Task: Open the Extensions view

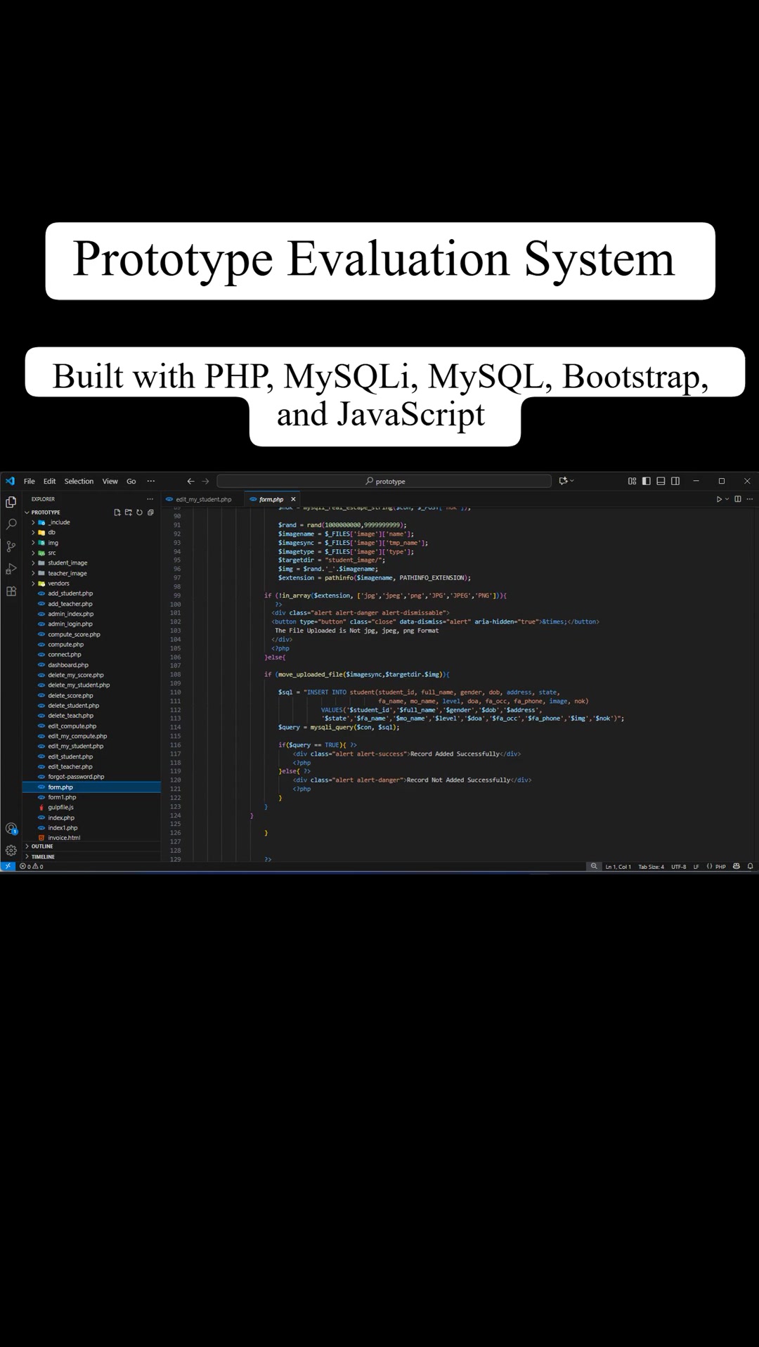Action: point(11,591)
